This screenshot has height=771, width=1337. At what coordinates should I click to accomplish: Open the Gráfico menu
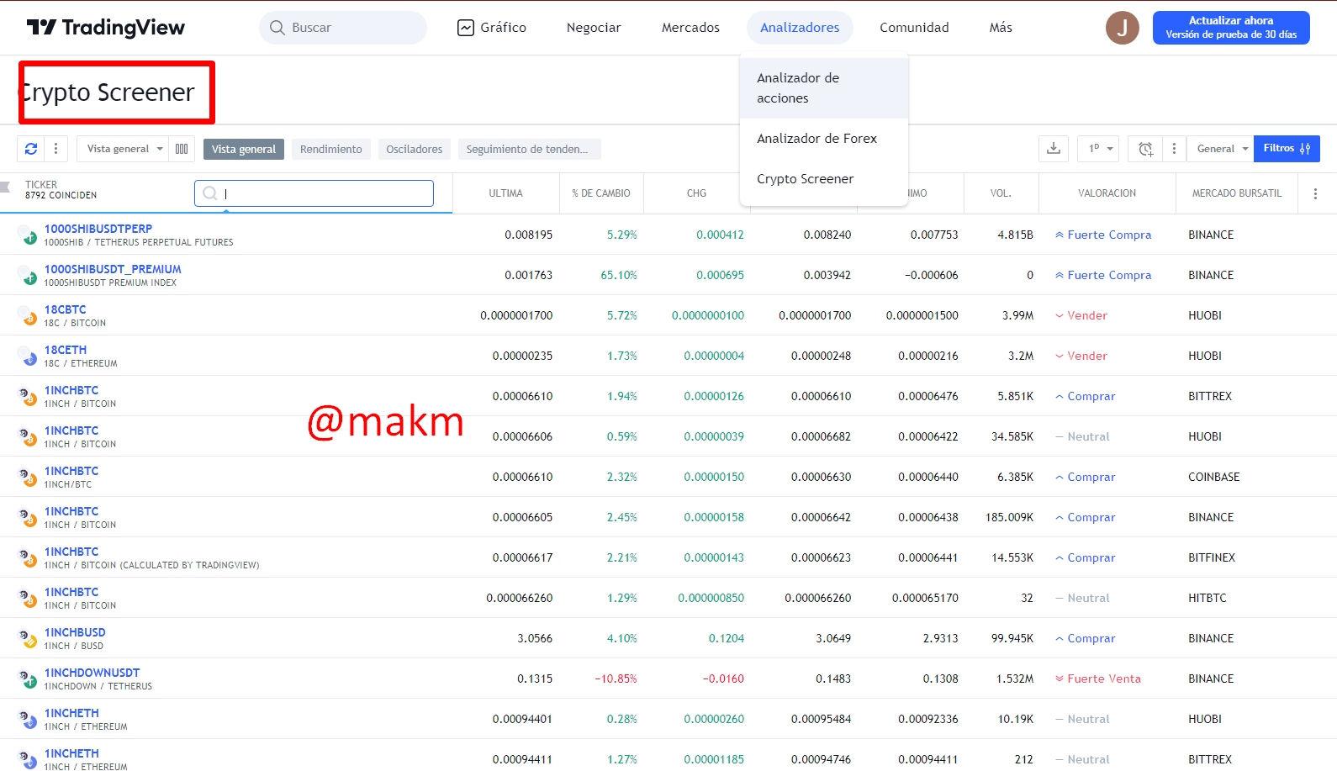pos(492,28)
